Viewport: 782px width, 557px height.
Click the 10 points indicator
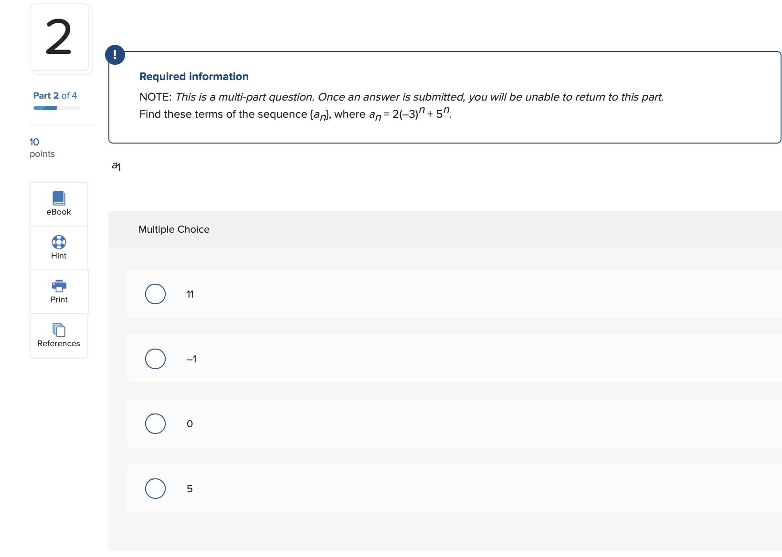[42, 147]
